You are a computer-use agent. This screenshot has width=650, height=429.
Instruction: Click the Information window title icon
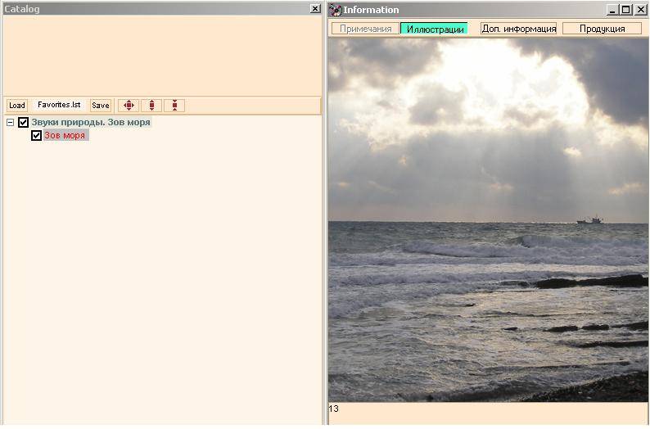click(x=335, y=10)
